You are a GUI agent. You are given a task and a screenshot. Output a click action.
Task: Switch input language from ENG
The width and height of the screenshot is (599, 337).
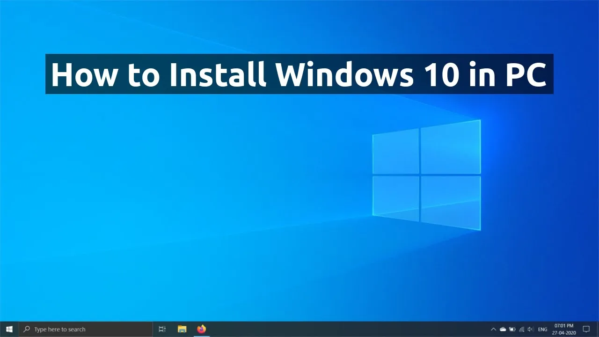tap(543, 330)
